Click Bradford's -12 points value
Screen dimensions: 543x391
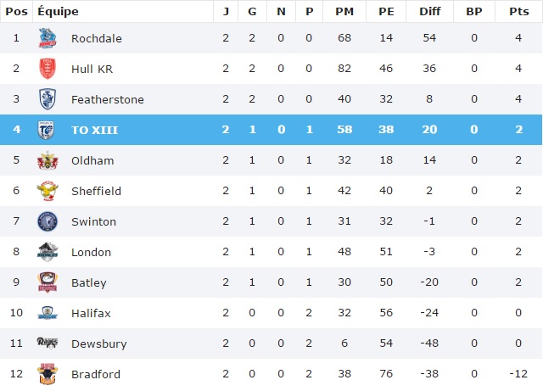click(517, 374)
